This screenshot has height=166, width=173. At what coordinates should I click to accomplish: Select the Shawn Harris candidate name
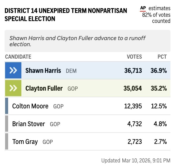click(x=43, y=70)
